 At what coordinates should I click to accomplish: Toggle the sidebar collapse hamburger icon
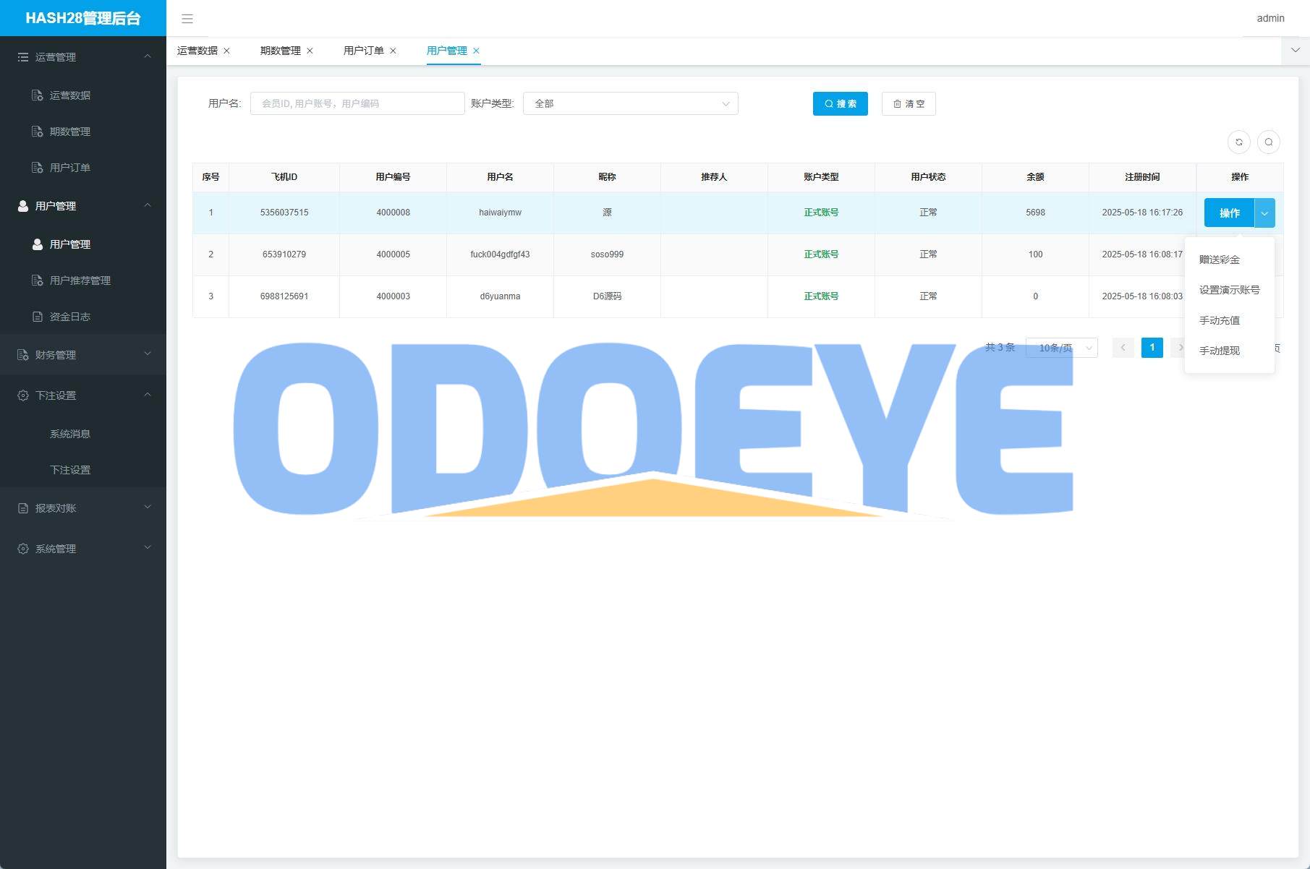pyautogui.click(x=187, y=19)
